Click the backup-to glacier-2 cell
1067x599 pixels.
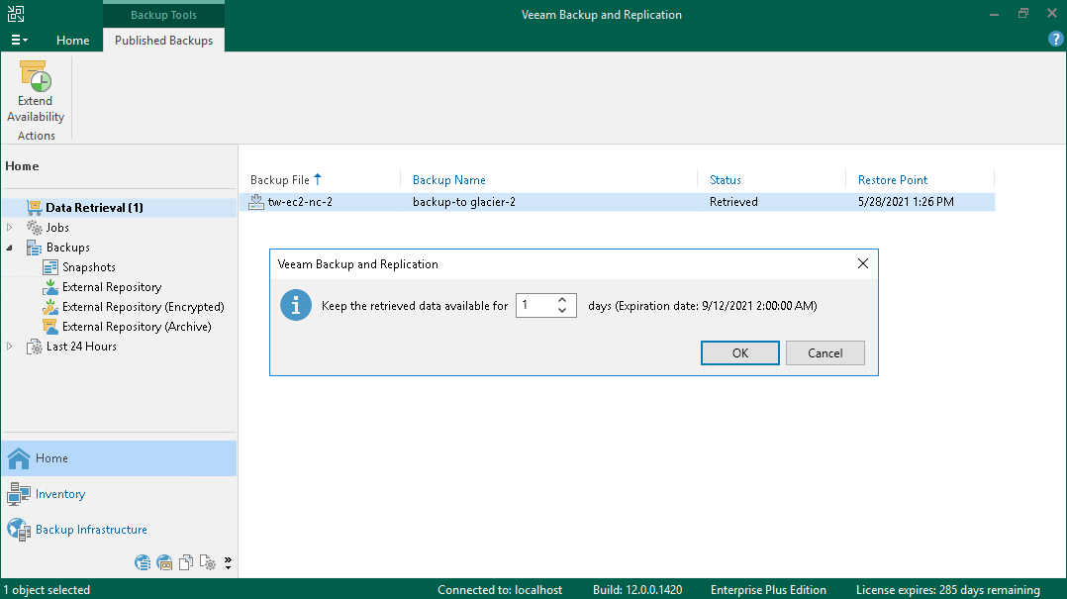tap(464, 202)
